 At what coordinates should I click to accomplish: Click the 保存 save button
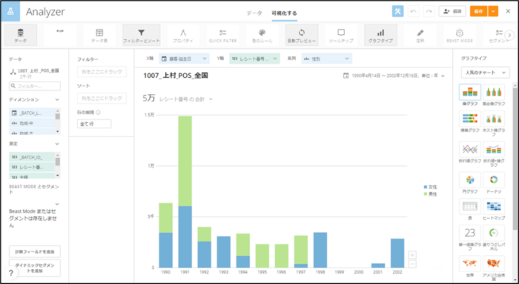pos(479,11)
